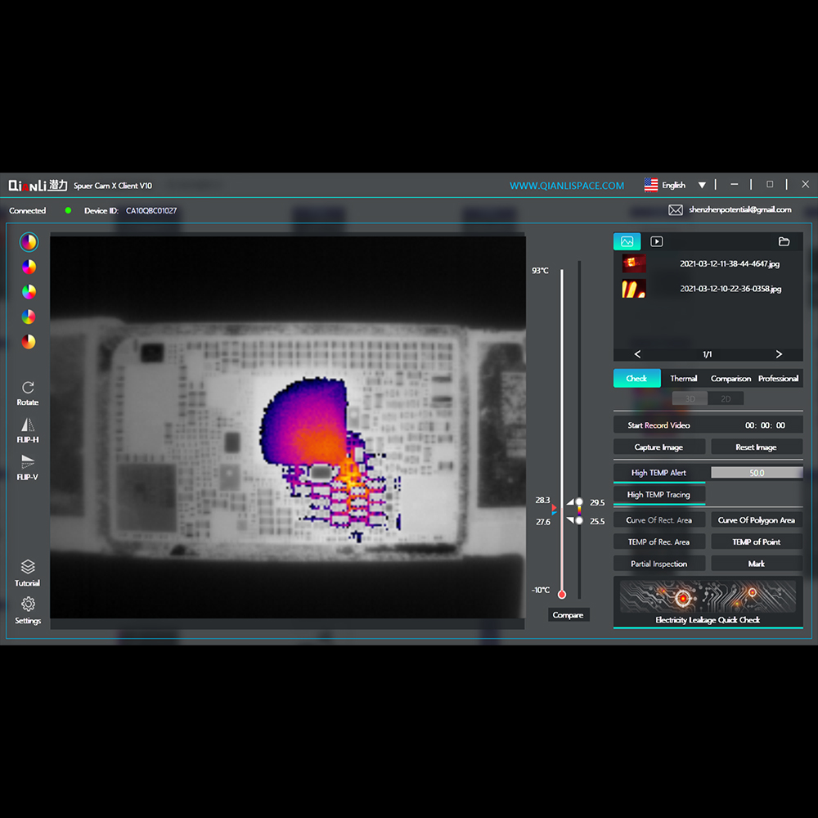
Task: Go to next gallery page arrow
Action: 779,354
